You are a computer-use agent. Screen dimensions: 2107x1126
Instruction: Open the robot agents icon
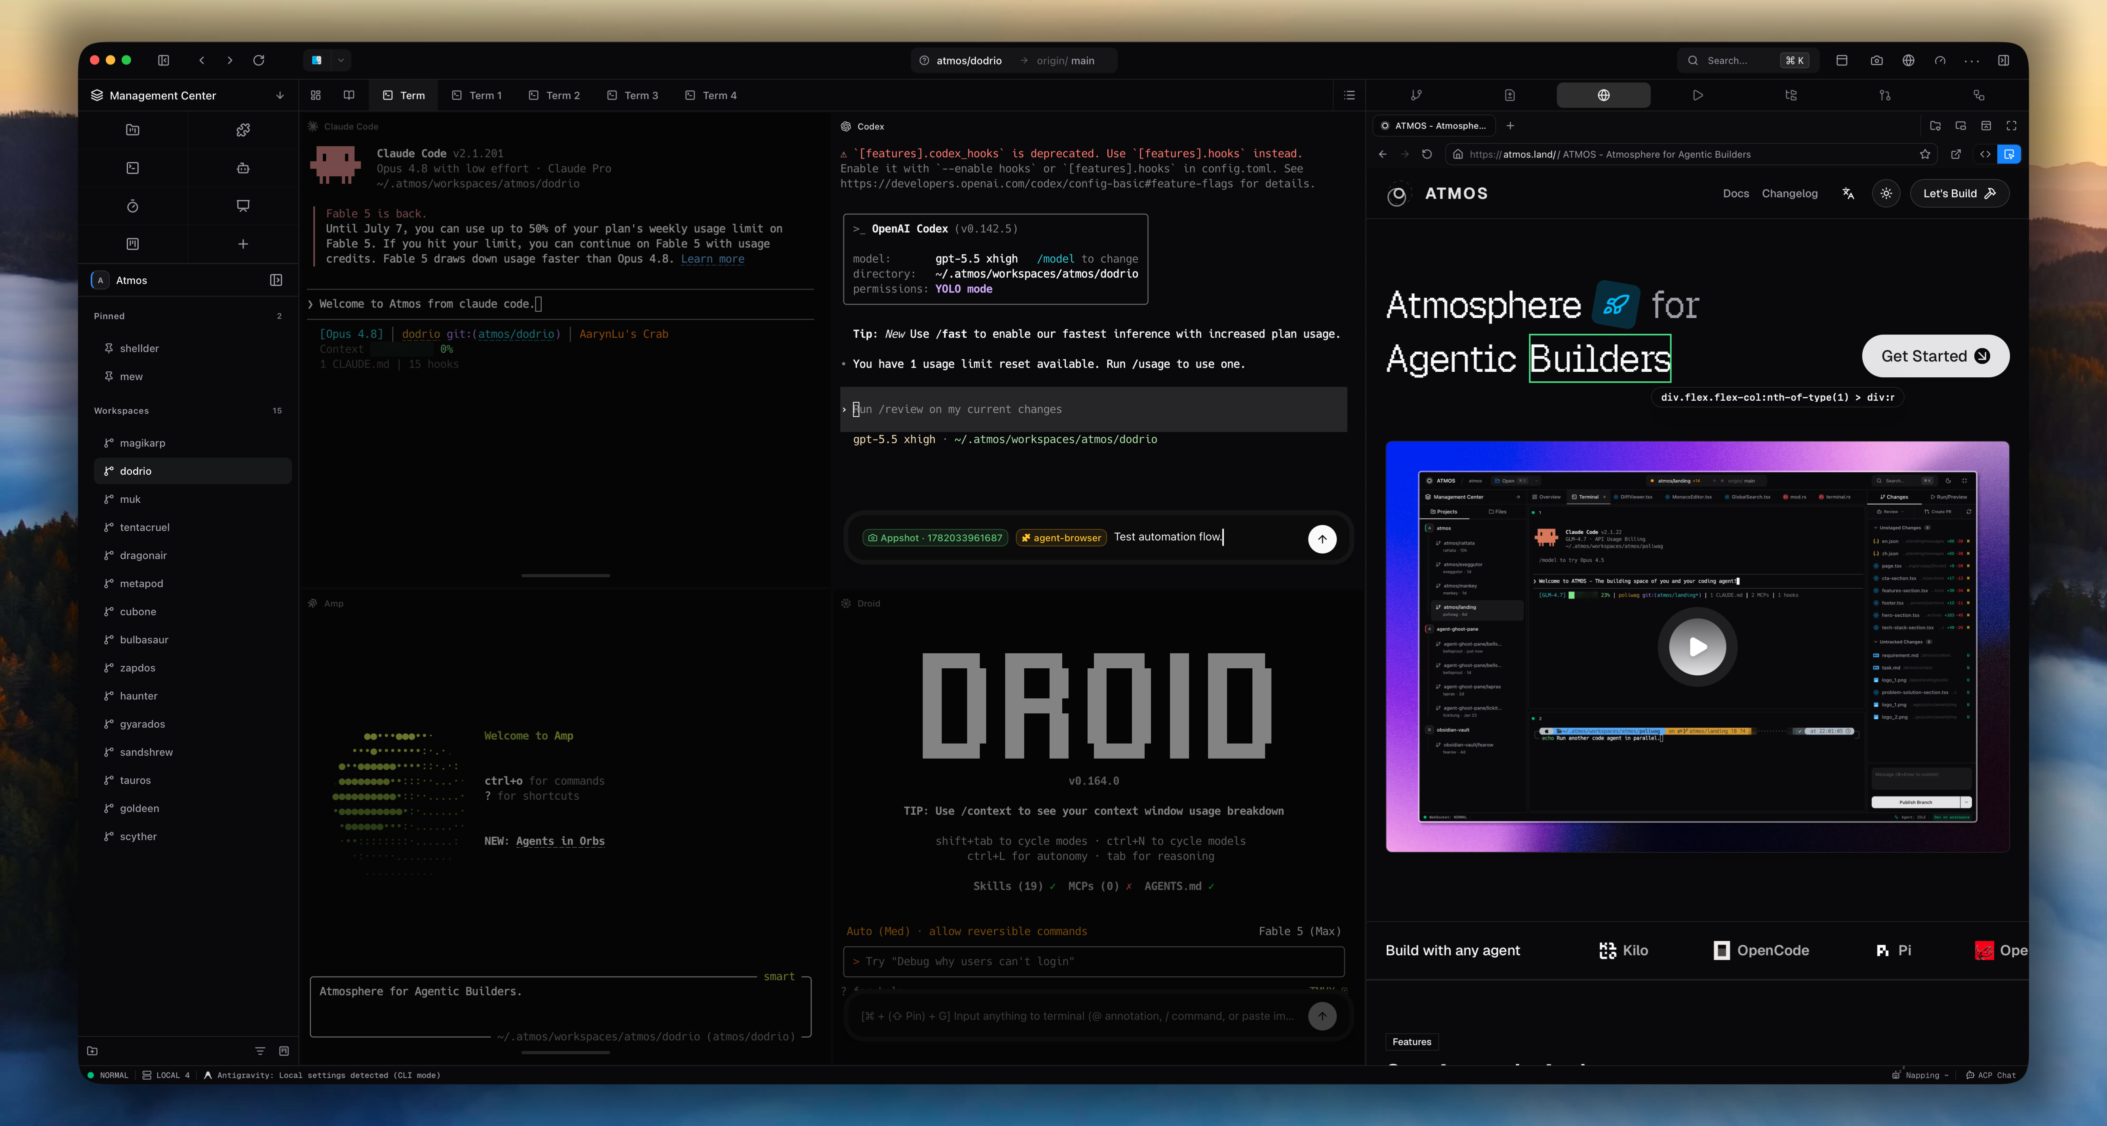243,167
